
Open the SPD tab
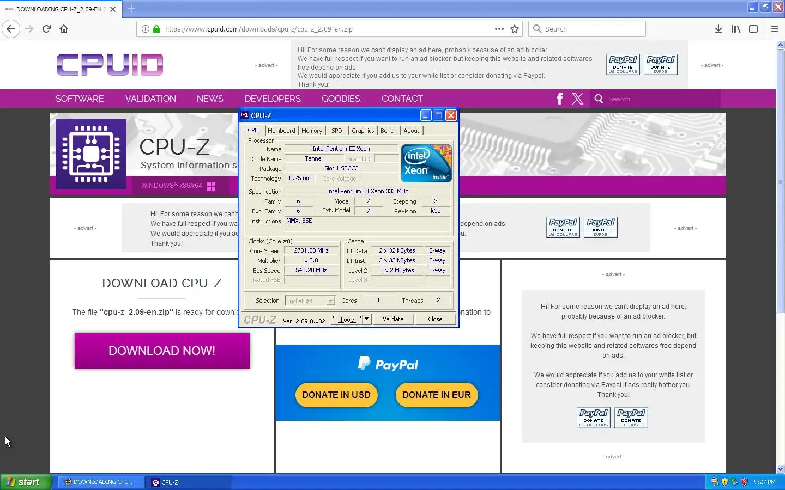point(337,131)
